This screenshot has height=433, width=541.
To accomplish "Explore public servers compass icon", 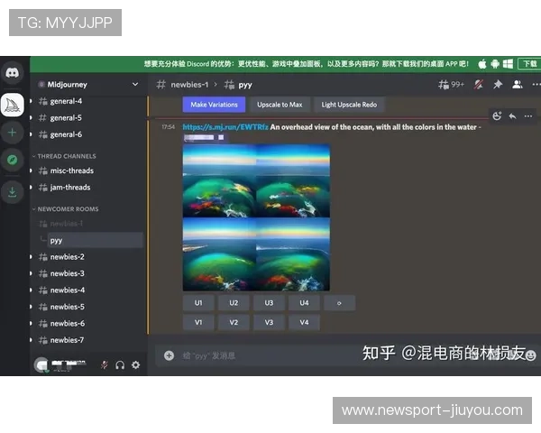I will coord(13,160).
